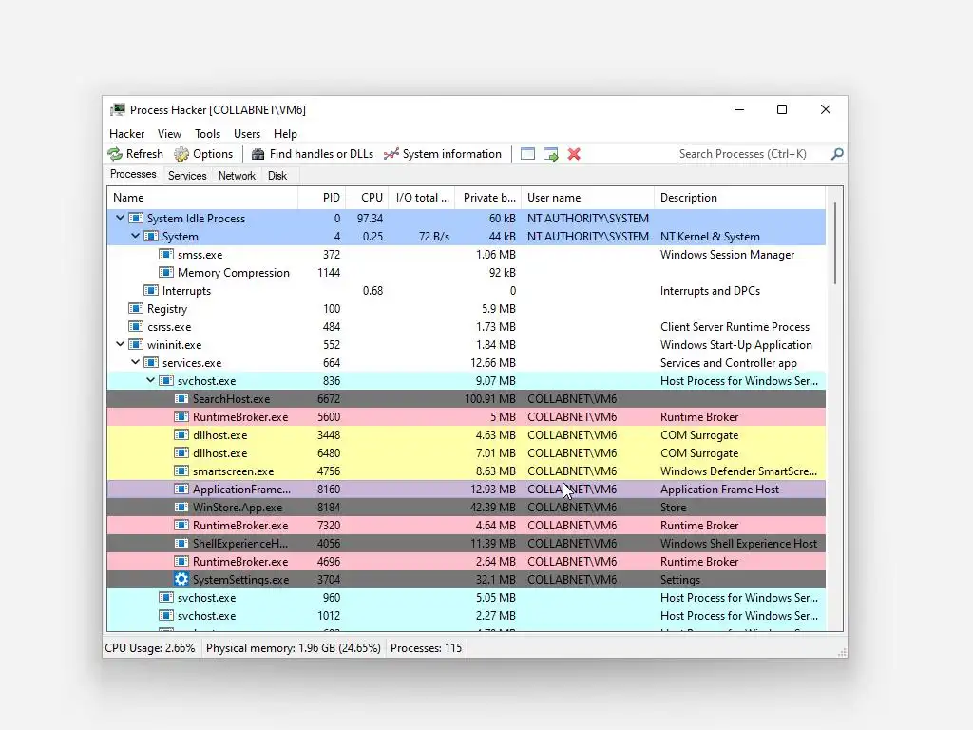973x730 pixels.
Task: Click the WinStore.App.exe process icon
Action: coord(181,508)
